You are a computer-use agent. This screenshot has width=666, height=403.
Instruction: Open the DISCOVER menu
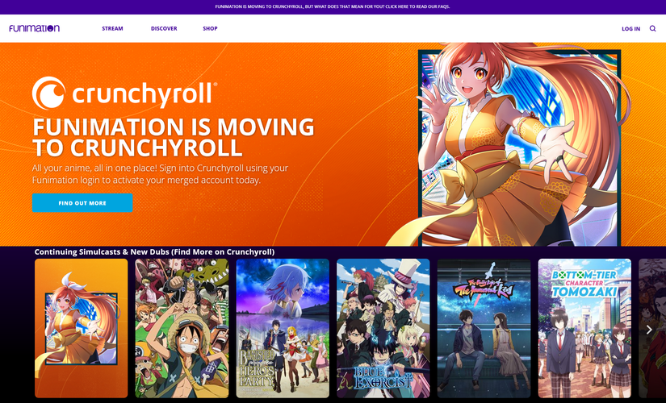164,28
